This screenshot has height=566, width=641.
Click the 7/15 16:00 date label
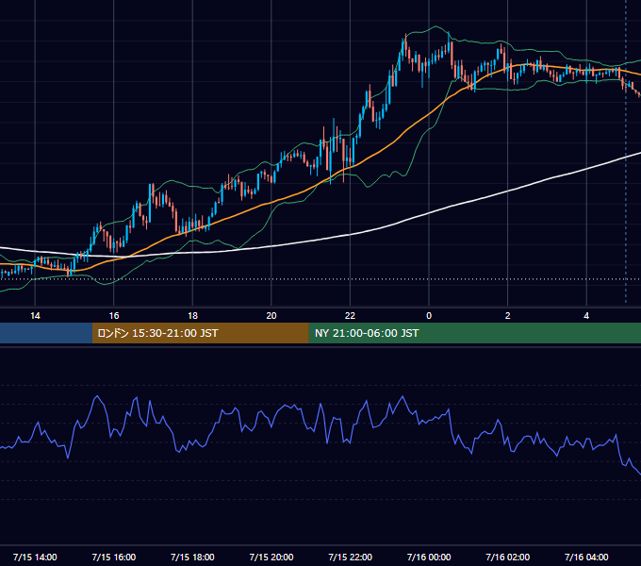(114, 557)
